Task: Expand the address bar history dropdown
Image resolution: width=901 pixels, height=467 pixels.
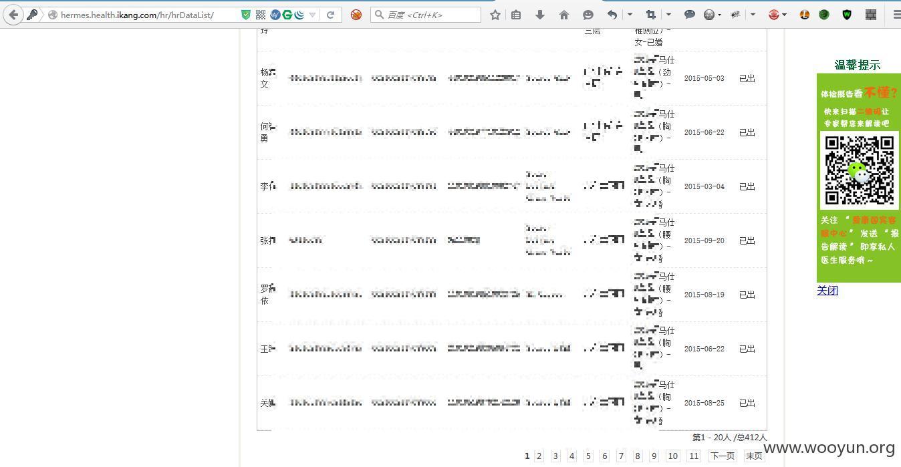Action: coord(312,15)
